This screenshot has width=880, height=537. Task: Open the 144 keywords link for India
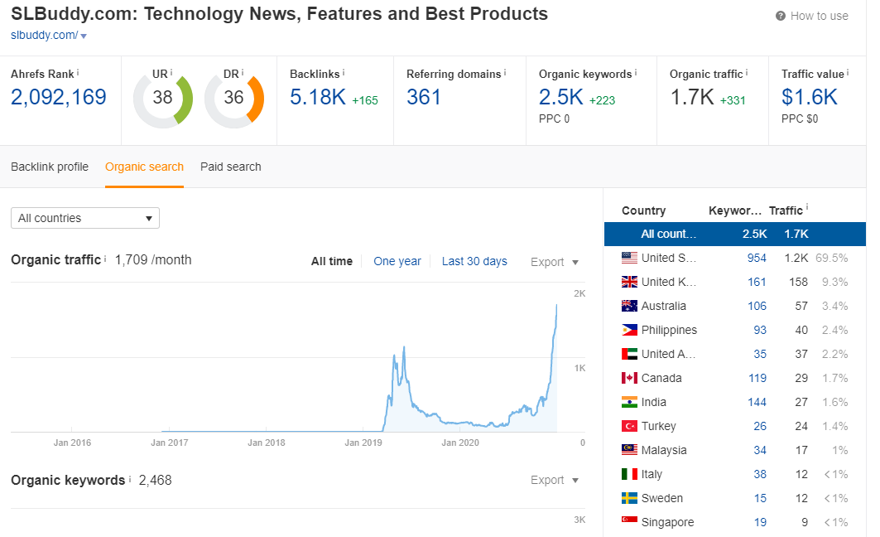click(x=757, y=402)
